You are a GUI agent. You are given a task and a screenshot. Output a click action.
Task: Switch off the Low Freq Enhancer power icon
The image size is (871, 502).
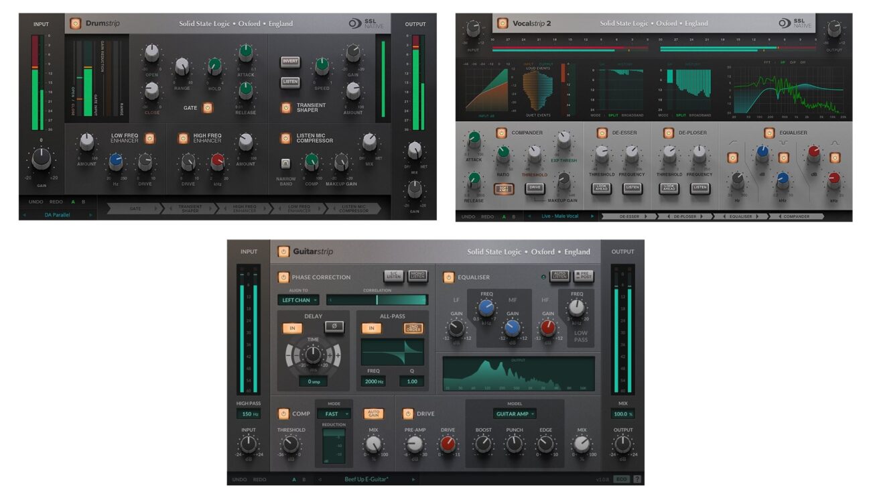pos(150,138)
